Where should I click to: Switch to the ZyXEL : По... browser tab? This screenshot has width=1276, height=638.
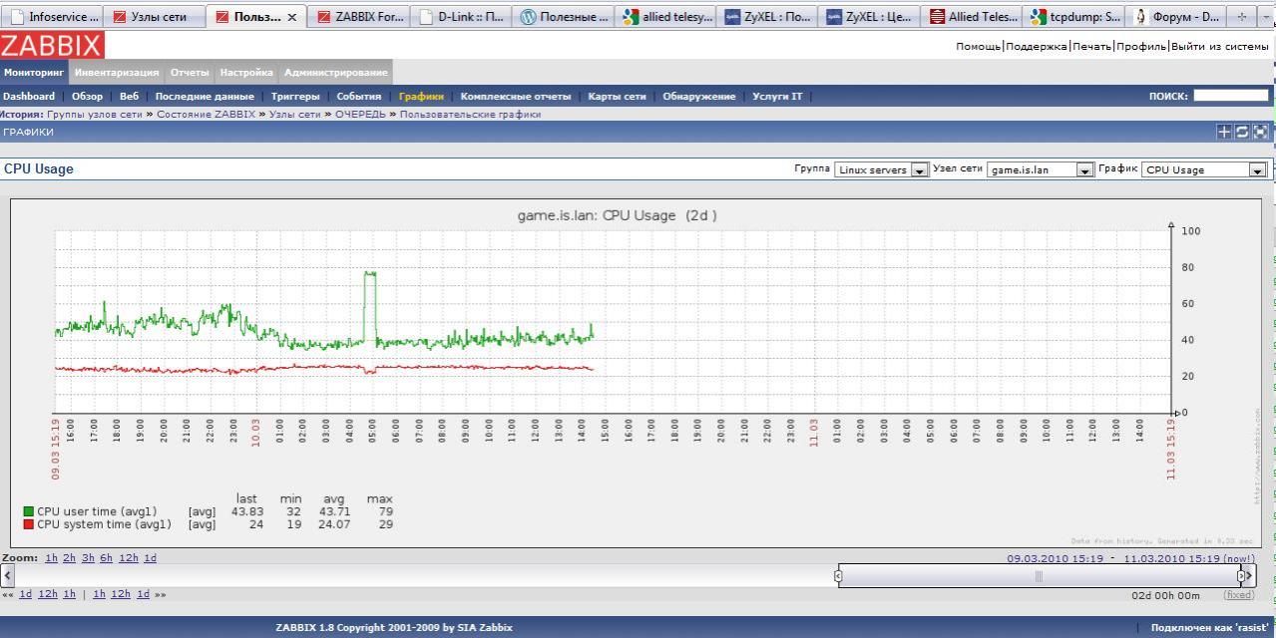766,17
